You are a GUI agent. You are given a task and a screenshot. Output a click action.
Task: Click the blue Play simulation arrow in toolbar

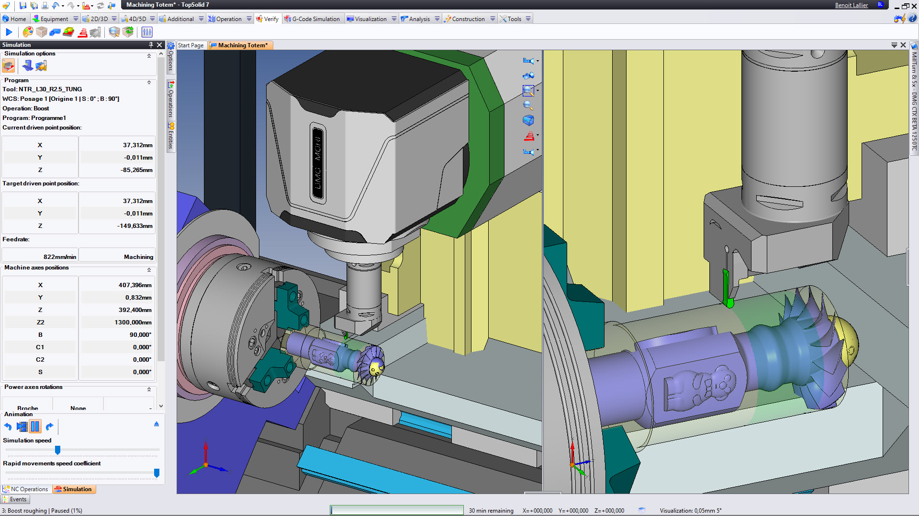pos(9,32)
